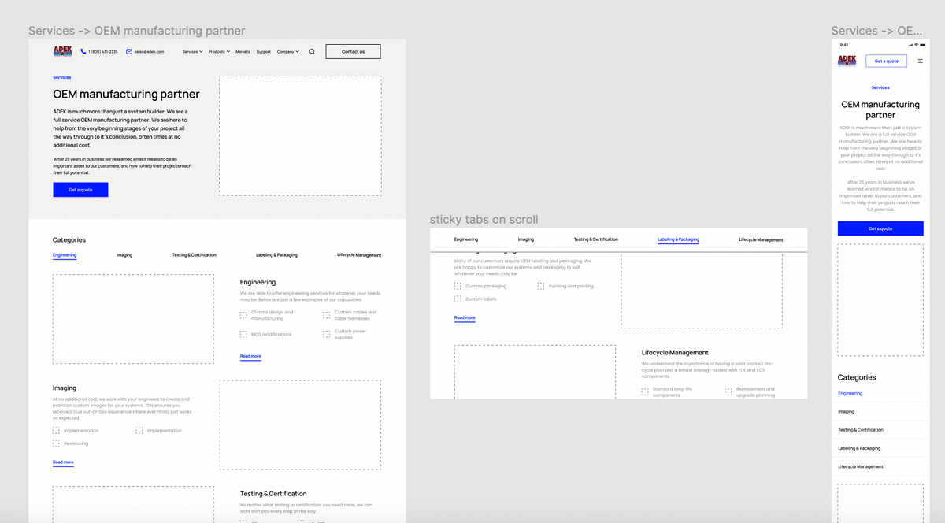Image resolution: width=945 pixels, height=523 pixels.
Task: Click the ADEK logo in the mobile header
Action: (847, 61)
